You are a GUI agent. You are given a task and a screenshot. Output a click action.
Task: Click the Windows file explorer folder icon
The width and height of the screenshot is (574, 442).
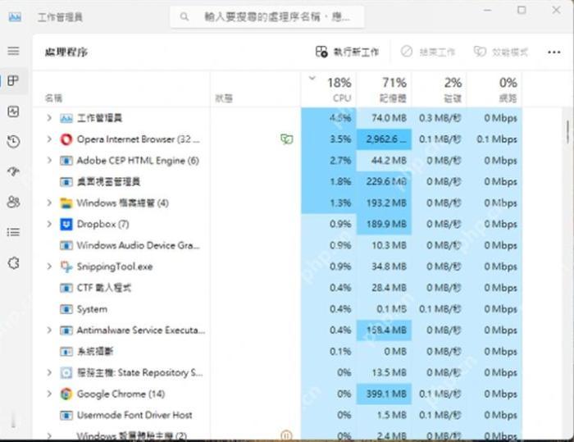pyautogui.click(x=66, y=203)
